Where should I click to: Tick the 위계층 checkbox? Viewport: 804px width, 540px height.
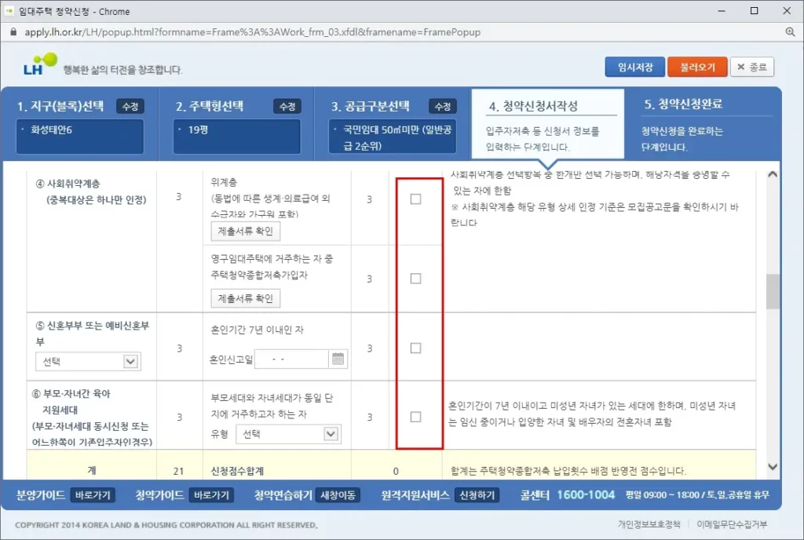(x=416, y=199)
